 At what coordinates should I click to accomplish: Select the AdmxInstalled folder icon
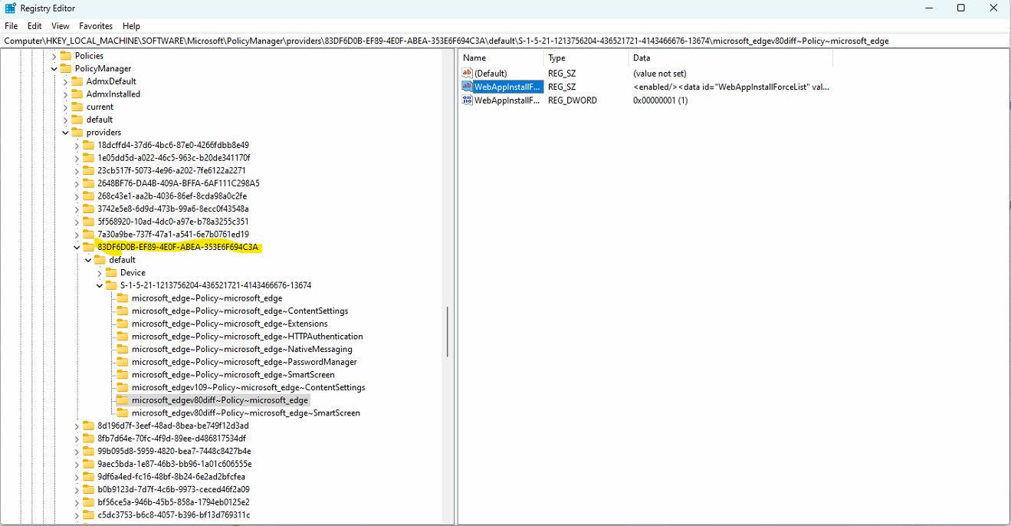point(77,94)
